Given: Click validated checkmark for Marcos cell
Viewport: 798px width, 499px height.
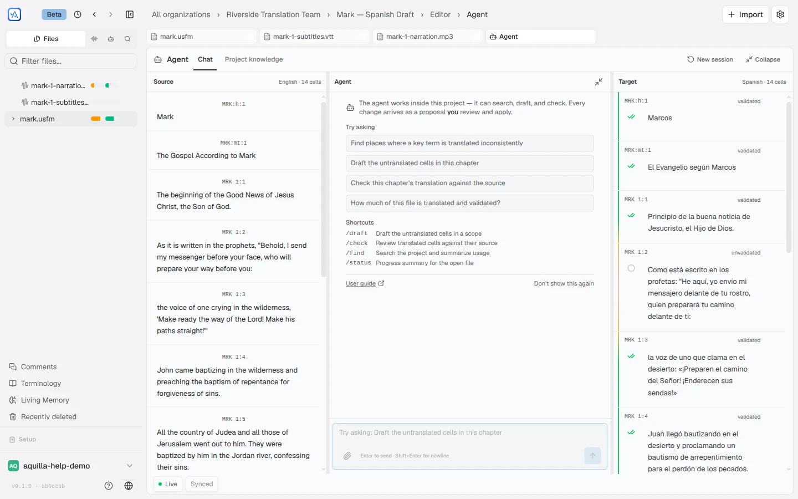Looking at the screenshot, I should 631,117.
